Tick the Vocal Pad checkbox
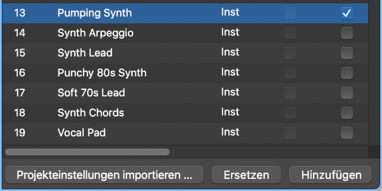 click(x=347, y=133)
